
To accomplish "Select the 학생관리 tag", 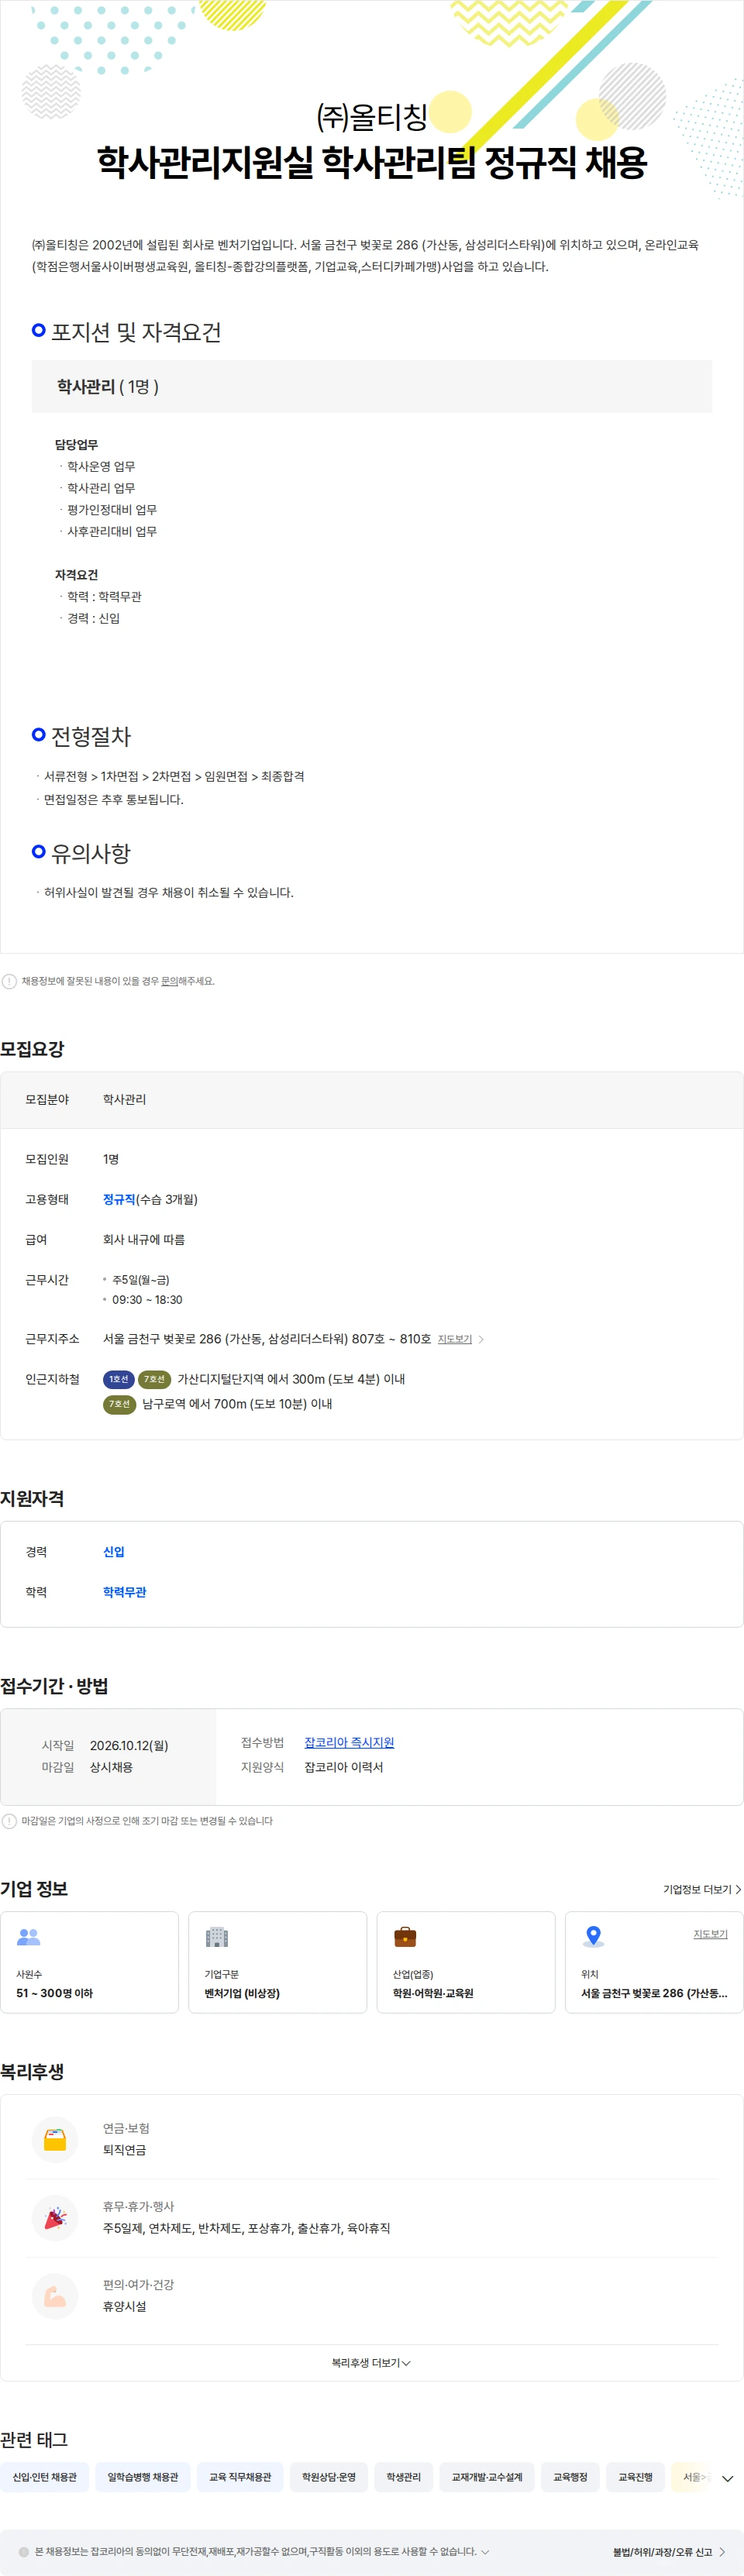I will pos(403,2477).
